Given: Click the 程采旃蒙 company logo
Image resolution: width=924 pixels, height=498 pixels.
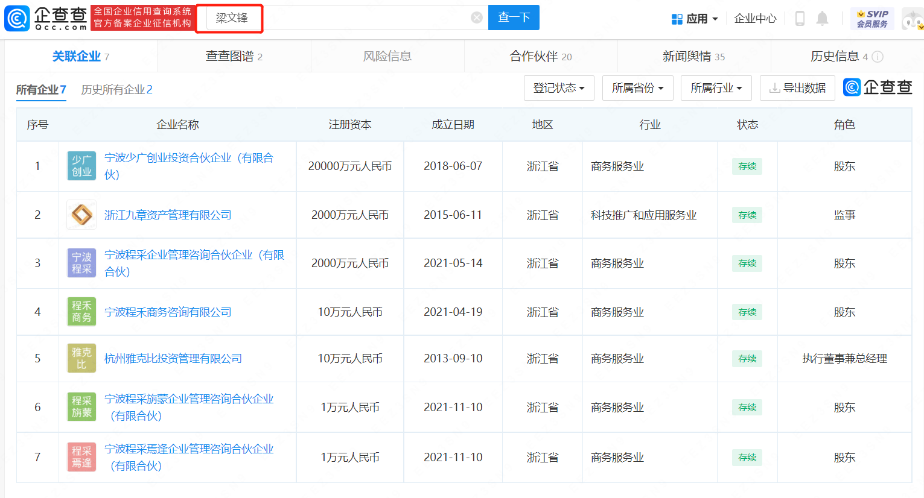Looking at the screenshot, I should (x=81, y=407).
